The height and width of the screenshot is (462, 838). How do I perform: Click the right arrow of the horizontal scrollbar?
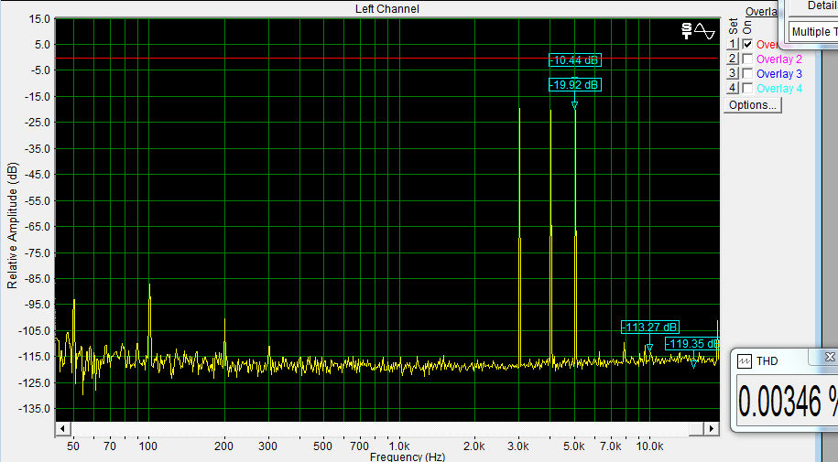[x=712, y=428]
